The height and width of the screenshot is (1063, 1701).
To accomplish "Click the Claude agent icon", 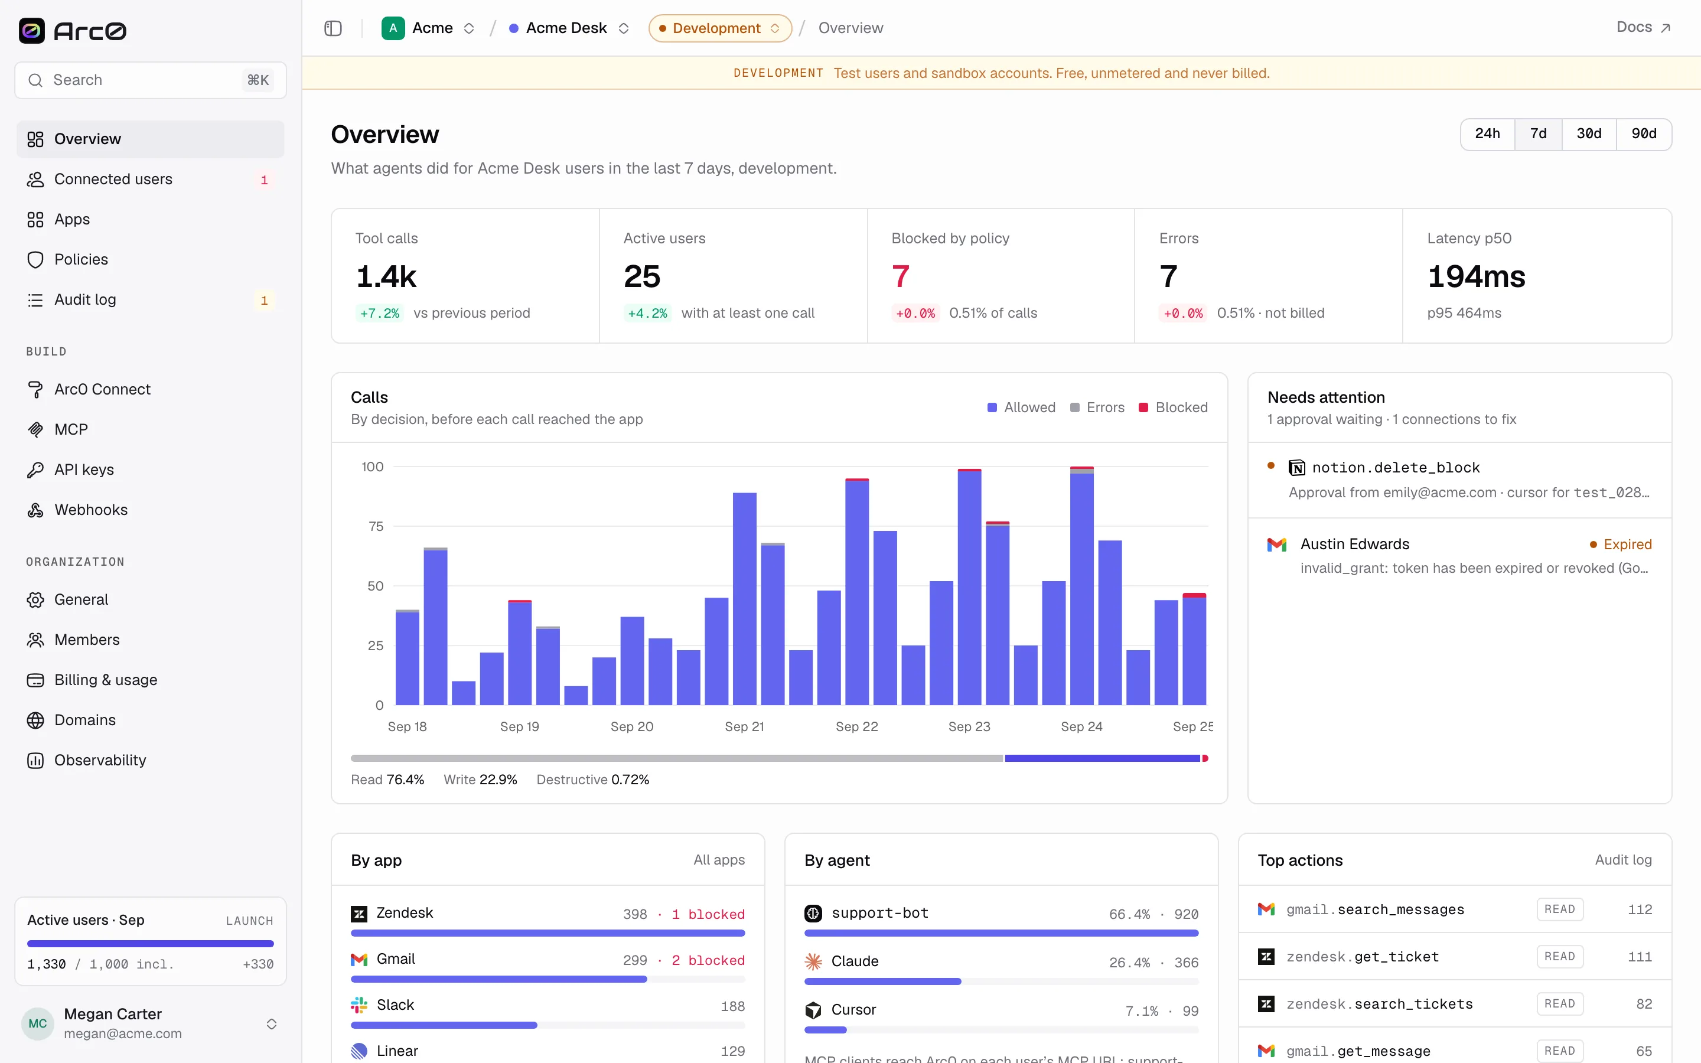I will pyautogui.click(x=813, y=961).
